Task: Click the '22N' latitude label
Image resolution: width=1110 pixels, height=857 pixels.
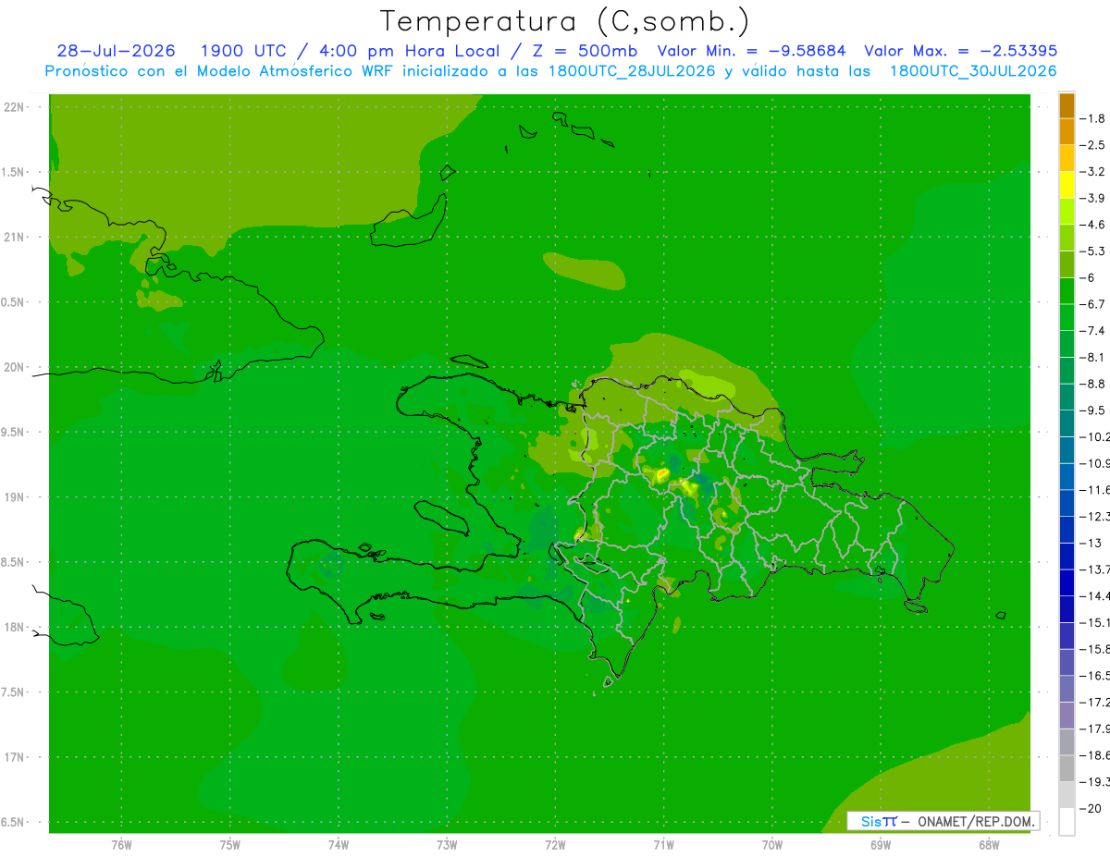Action: pyautogui.click(x=15, y=107)
